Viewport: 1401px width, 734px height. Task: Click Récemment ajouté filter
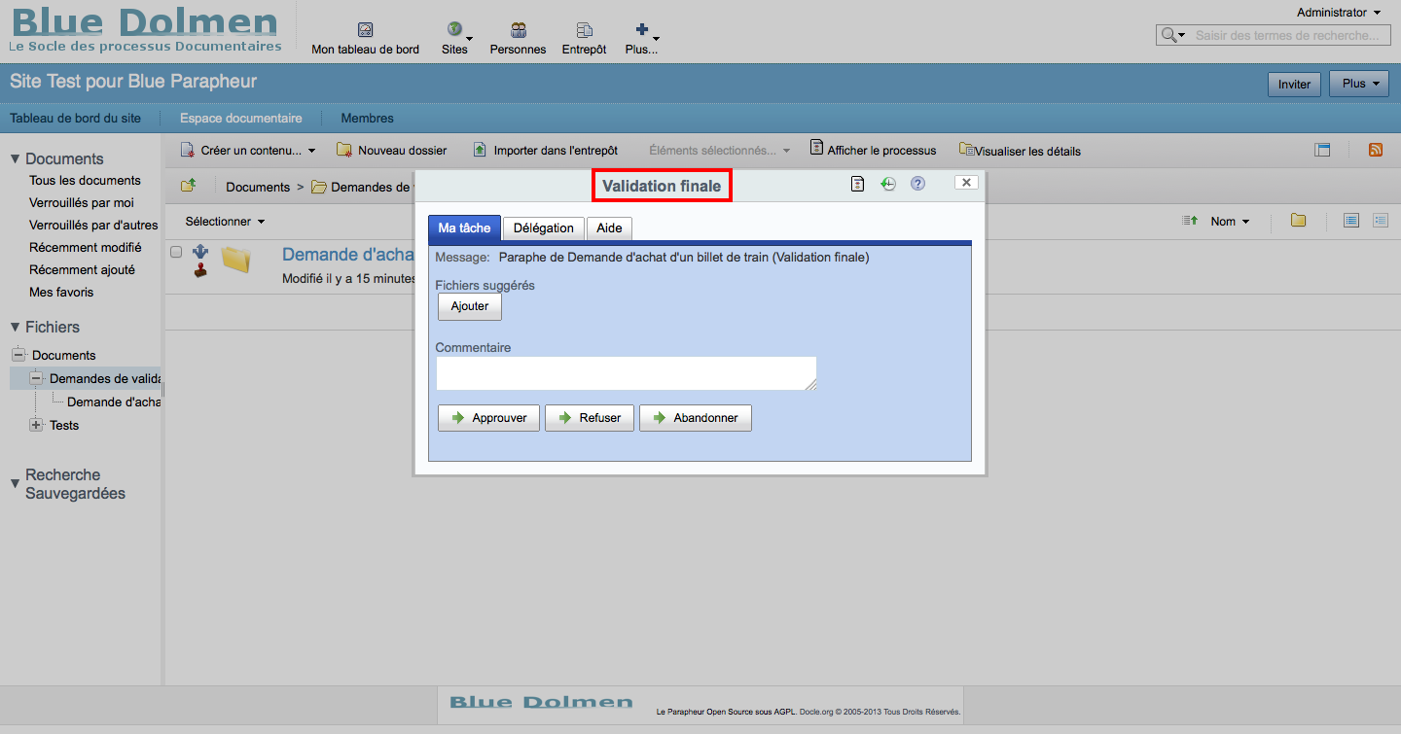82,269
